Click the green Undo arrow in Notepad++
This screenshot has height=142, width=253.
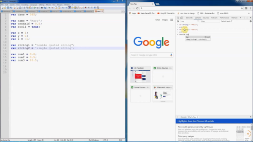(x=34, y=7)
